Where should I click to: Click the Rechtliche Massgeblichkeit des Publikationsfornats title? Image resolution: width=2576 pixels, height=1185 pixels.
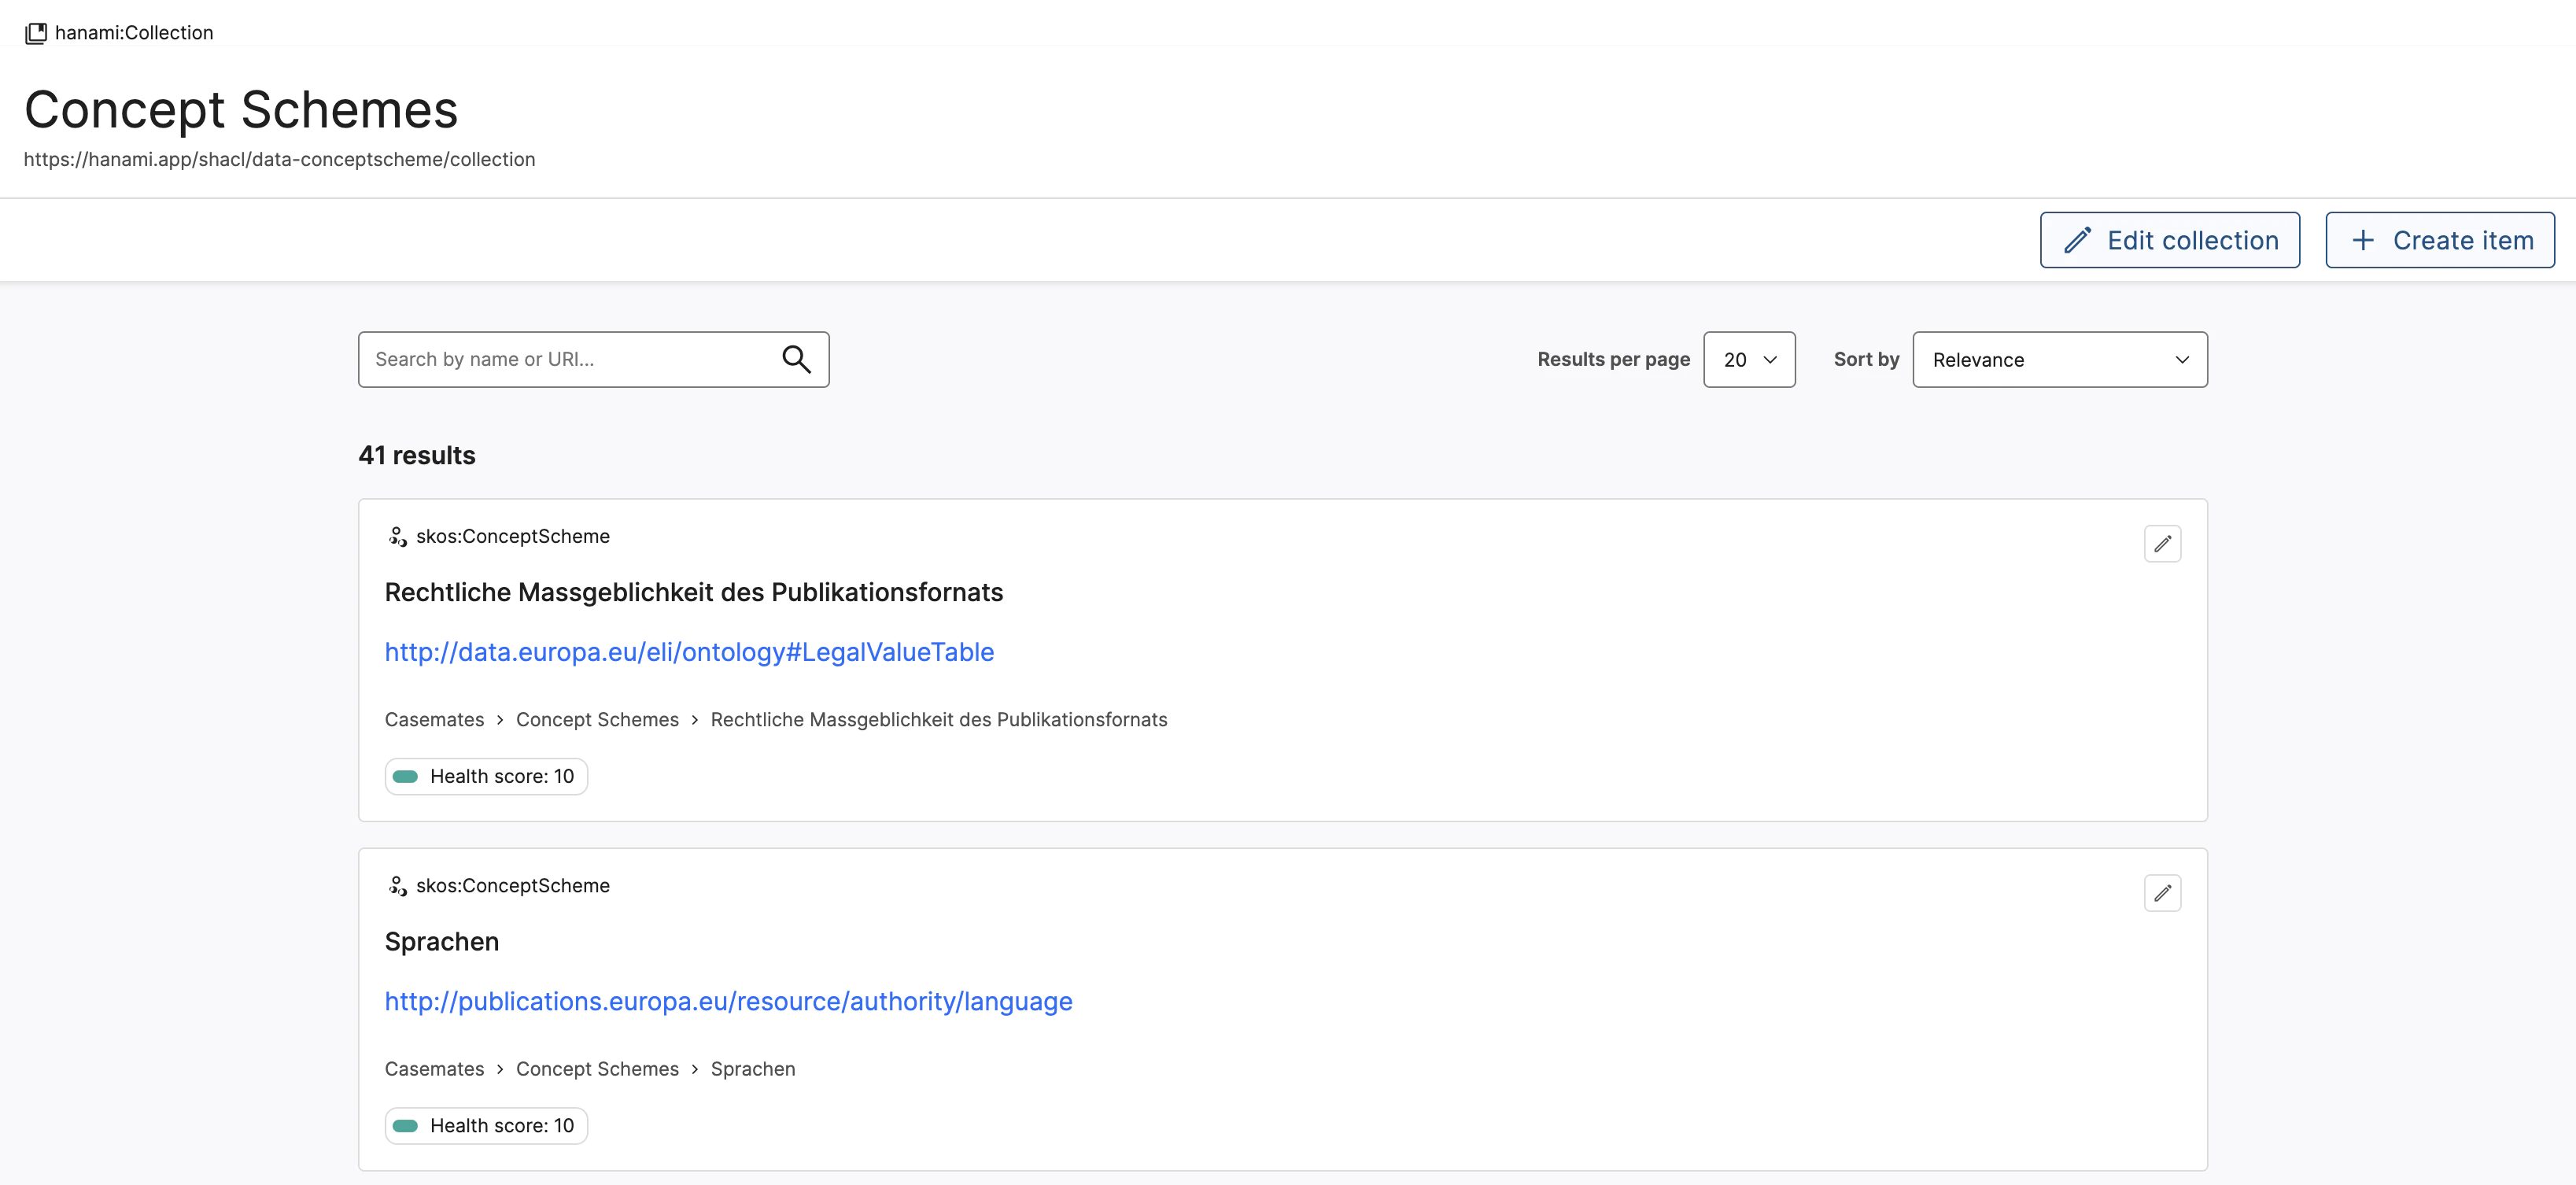693,592
